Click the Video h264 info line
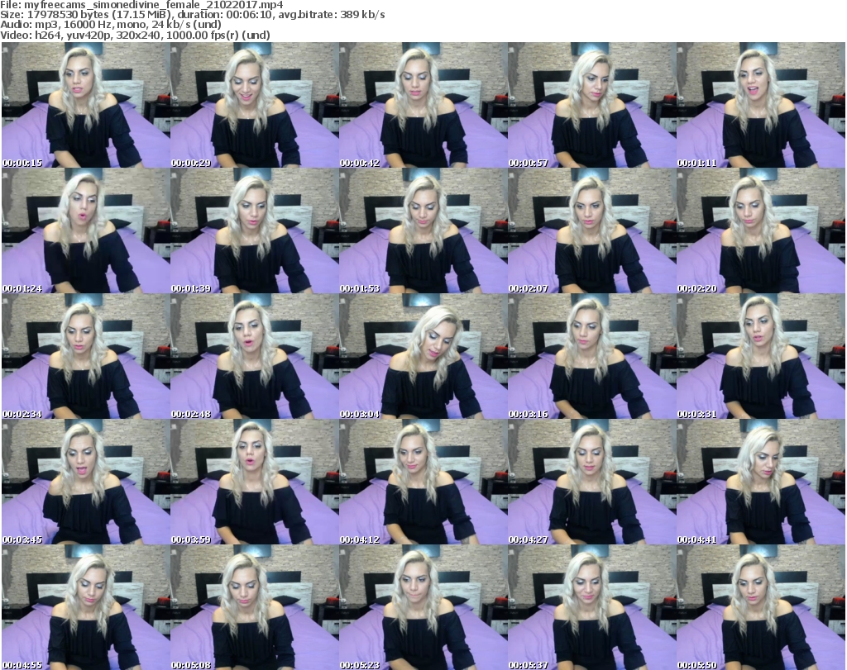The image size is (847, 670). [135, 35]
